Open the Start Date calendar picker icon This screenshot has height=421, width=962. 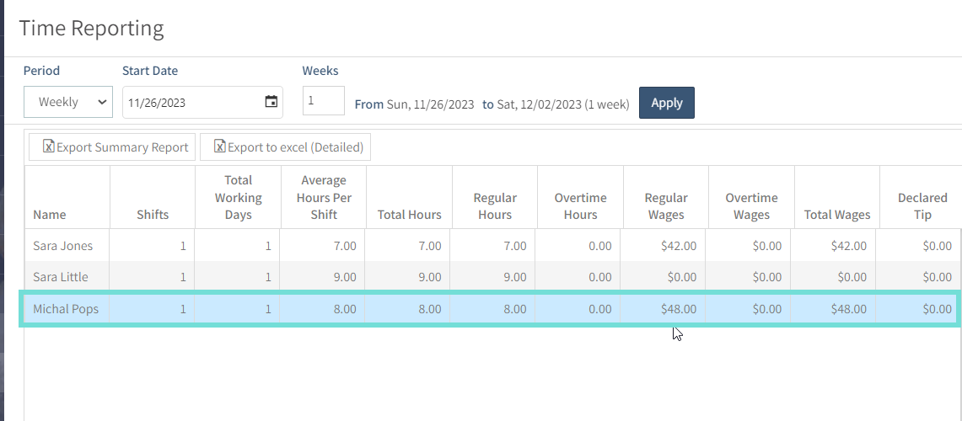271,102
